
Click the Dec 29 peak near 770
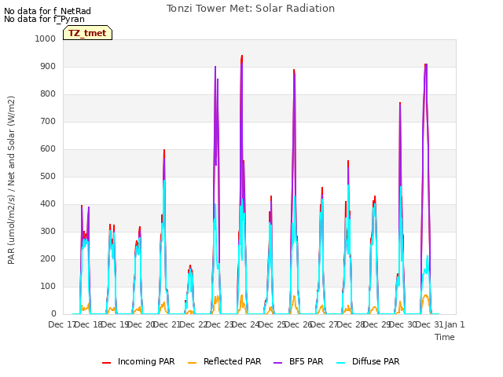(400, 104)
